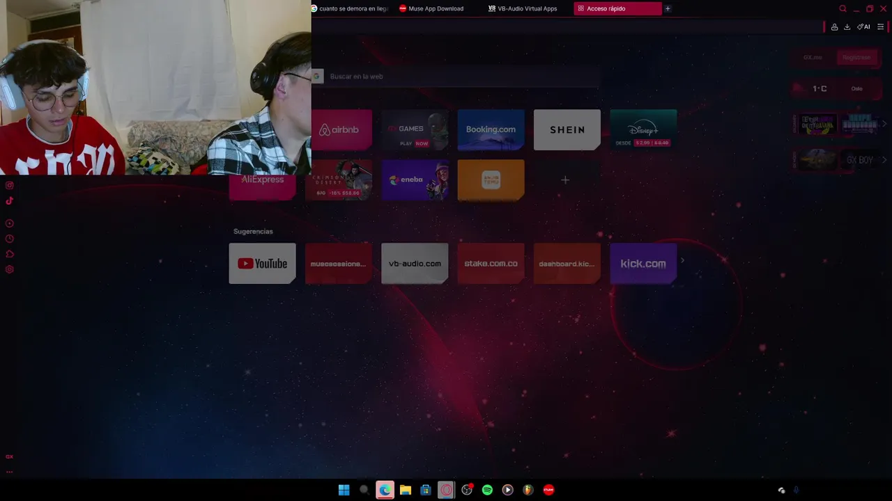This screenshot has height=501, width=892.
Task: Open the Booking.com speed dial tile
Action: click(x=491, y=129)
